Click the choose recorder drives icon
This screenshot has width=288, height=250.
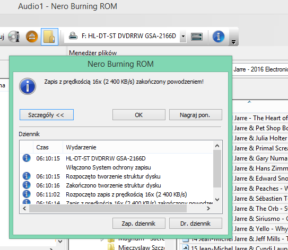click(x=197, y=37)
